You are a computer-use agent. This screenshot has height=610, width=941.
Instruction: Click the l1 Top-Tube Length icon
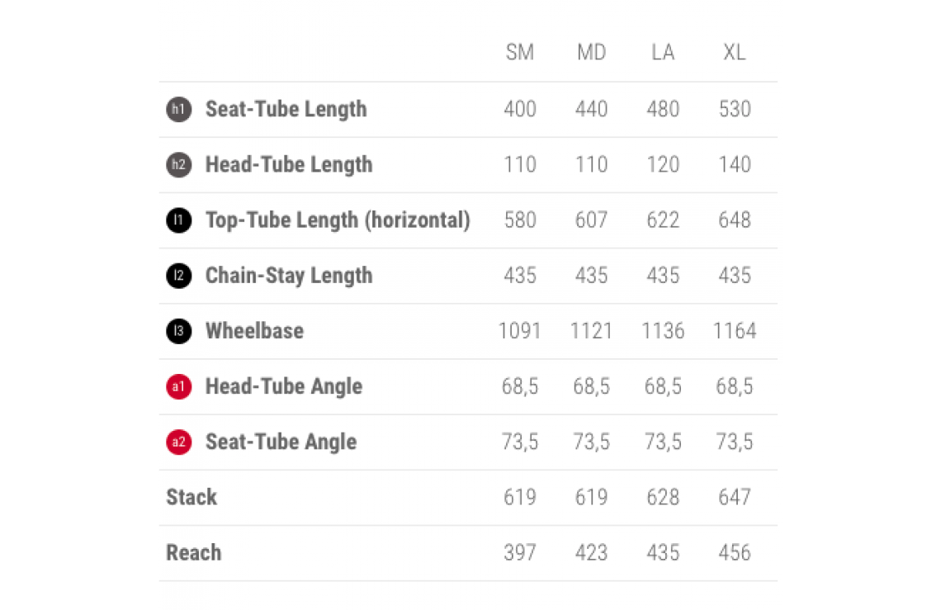point(178,220)
